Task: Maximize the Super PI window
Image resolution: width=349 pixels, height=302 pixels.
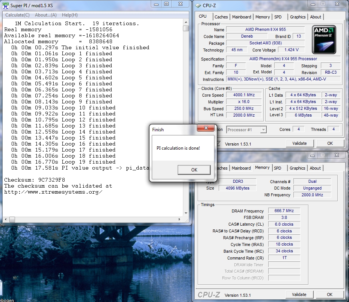Action: tap(166, 4)
